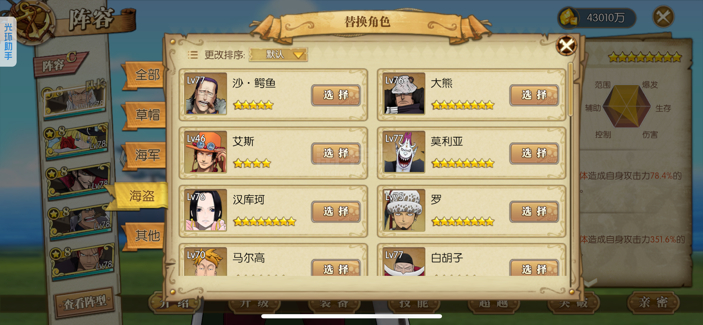Choose 大熊 with its 选择 button
Image resolution: width=703 pixels, height=325 pixels.
[534, 95]
